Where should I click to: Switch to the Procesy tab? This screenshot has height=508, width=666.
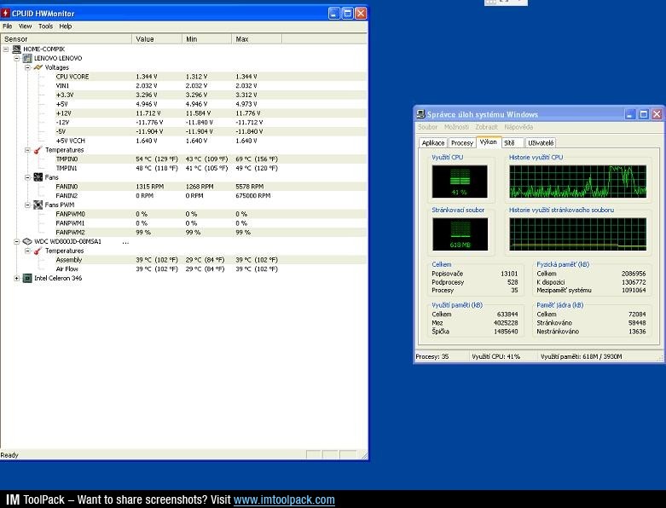click(x=462, y=143)
